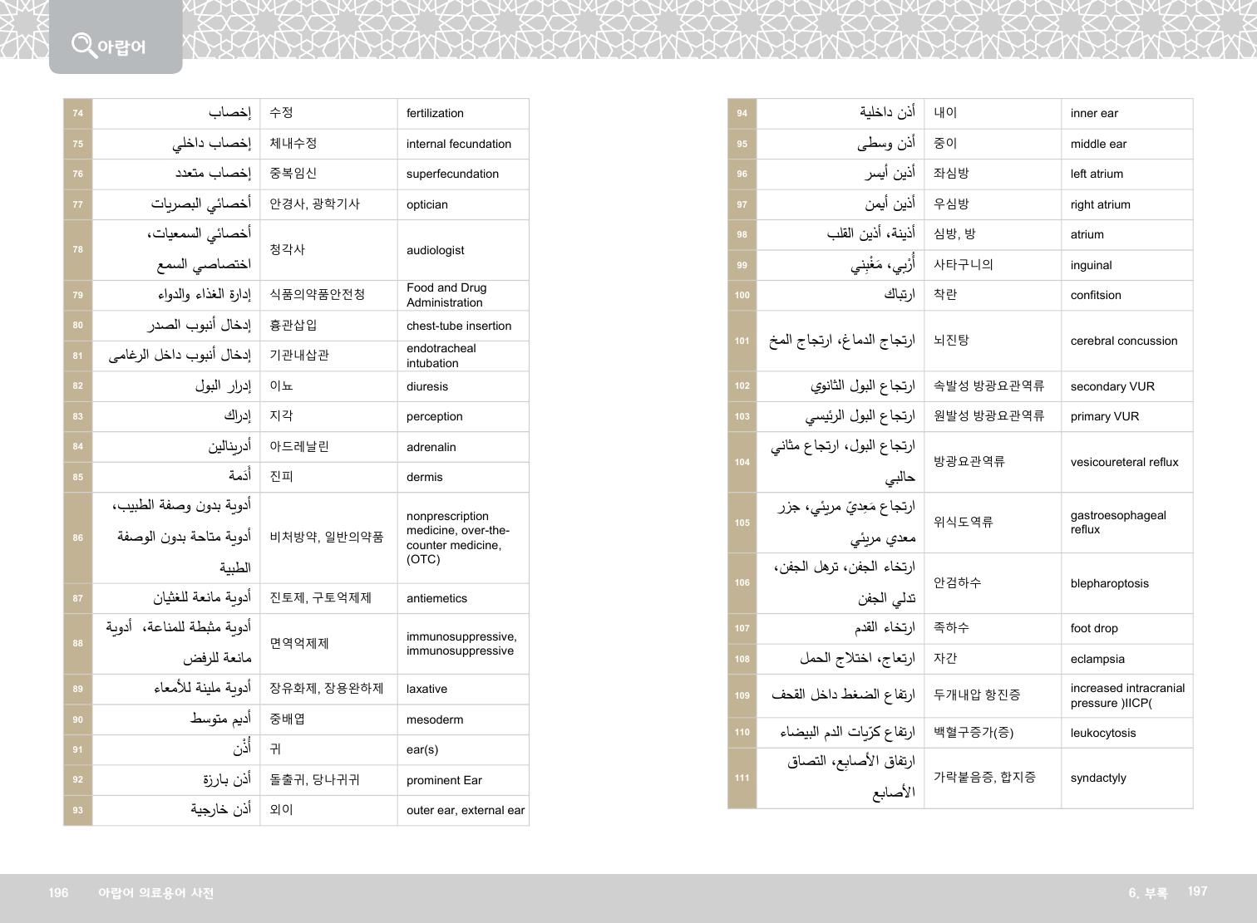
Task: Click the Korean term 면역억제제
Action: 299,643
